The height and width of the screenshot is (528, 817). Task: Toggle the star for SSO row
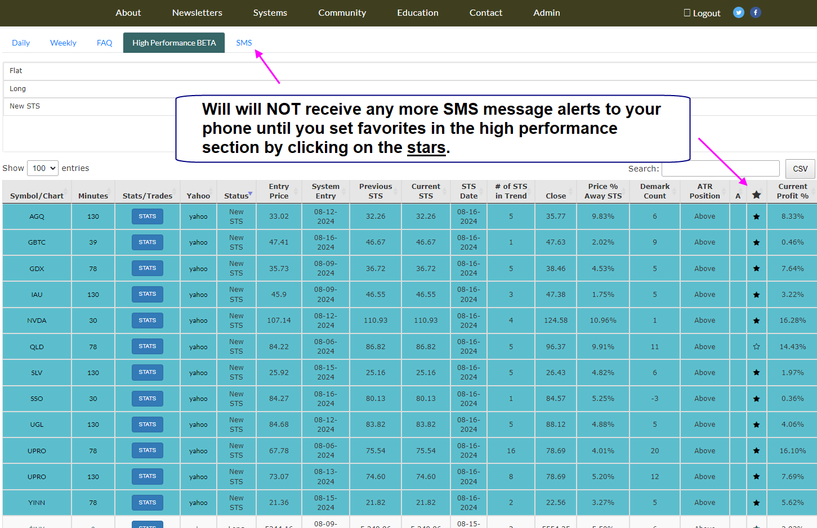point(756,399)
